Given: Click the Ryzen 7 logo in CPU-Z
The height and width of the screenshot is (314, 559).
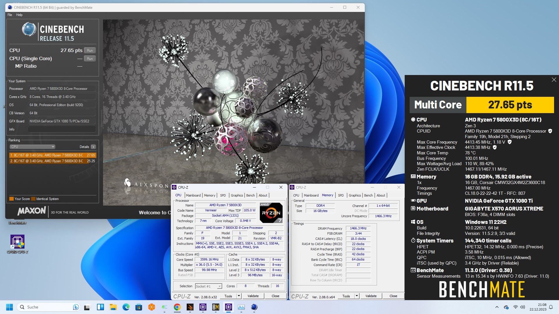Looking at the screenshot, I should tap(271, 213).
